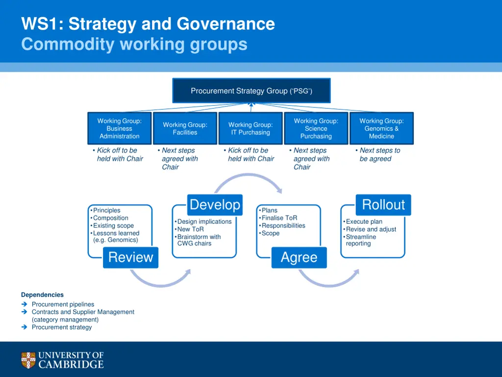
Task: Click 'Next steps agreed with Chair' under Facilities
Action: (178, 159)
